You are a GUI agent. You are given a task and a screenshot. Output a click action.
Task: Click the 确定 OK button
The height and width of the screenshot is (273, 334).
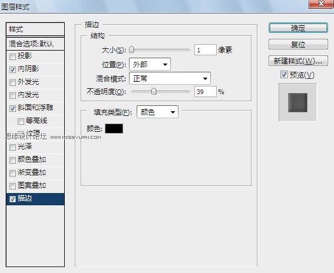(x=298, y=28)
